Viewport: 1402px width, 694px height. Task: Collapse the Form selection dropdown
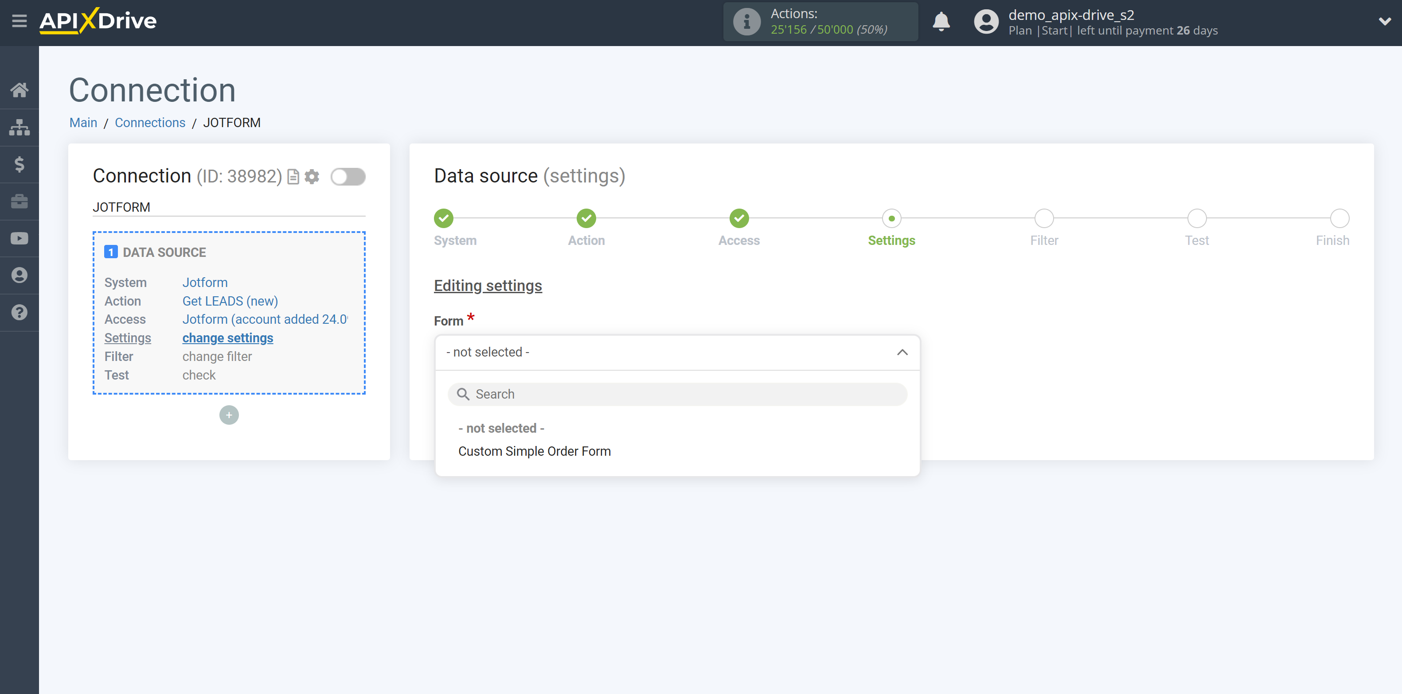902,352
